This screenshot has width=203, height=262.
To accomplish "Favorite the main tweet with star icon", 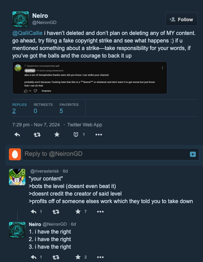I will point(57,134).
